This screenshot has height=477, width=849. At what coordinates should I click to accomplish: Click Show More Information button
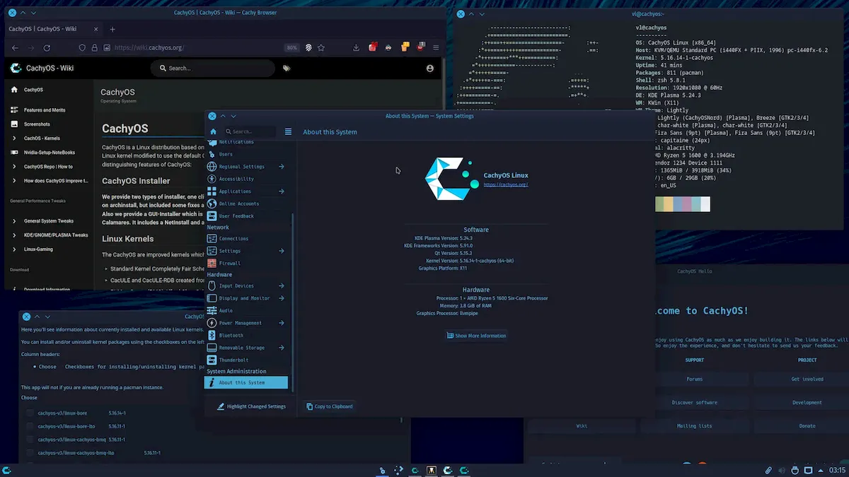tap(476, 336)
